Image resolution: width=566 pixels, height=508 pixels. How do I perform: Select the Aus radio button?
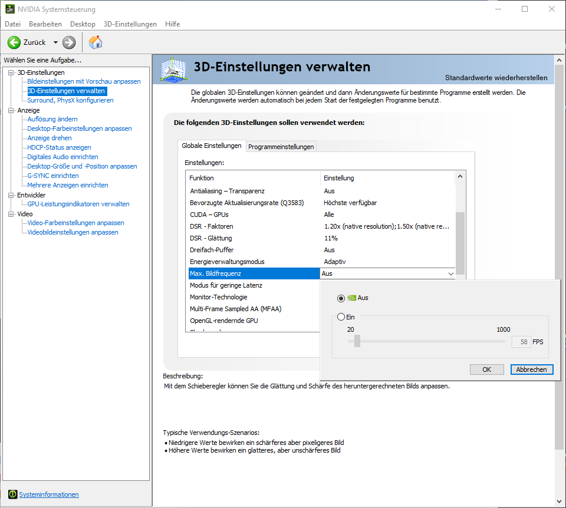tap(341, 298)
